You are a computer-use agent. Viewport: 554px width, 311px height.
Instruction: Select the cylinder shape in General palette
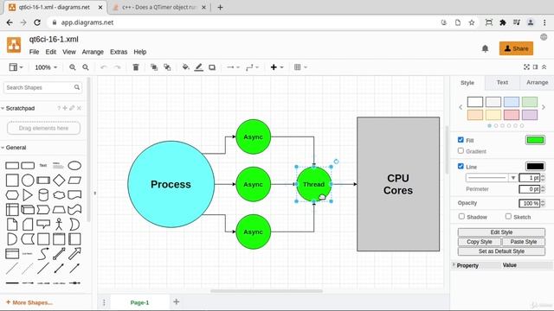[43, 195]
